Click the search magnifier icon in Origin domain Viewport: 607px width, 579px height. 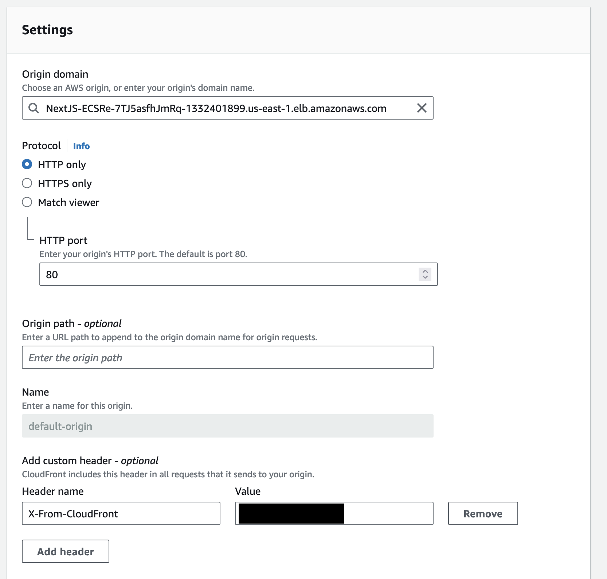click(34, 108)
